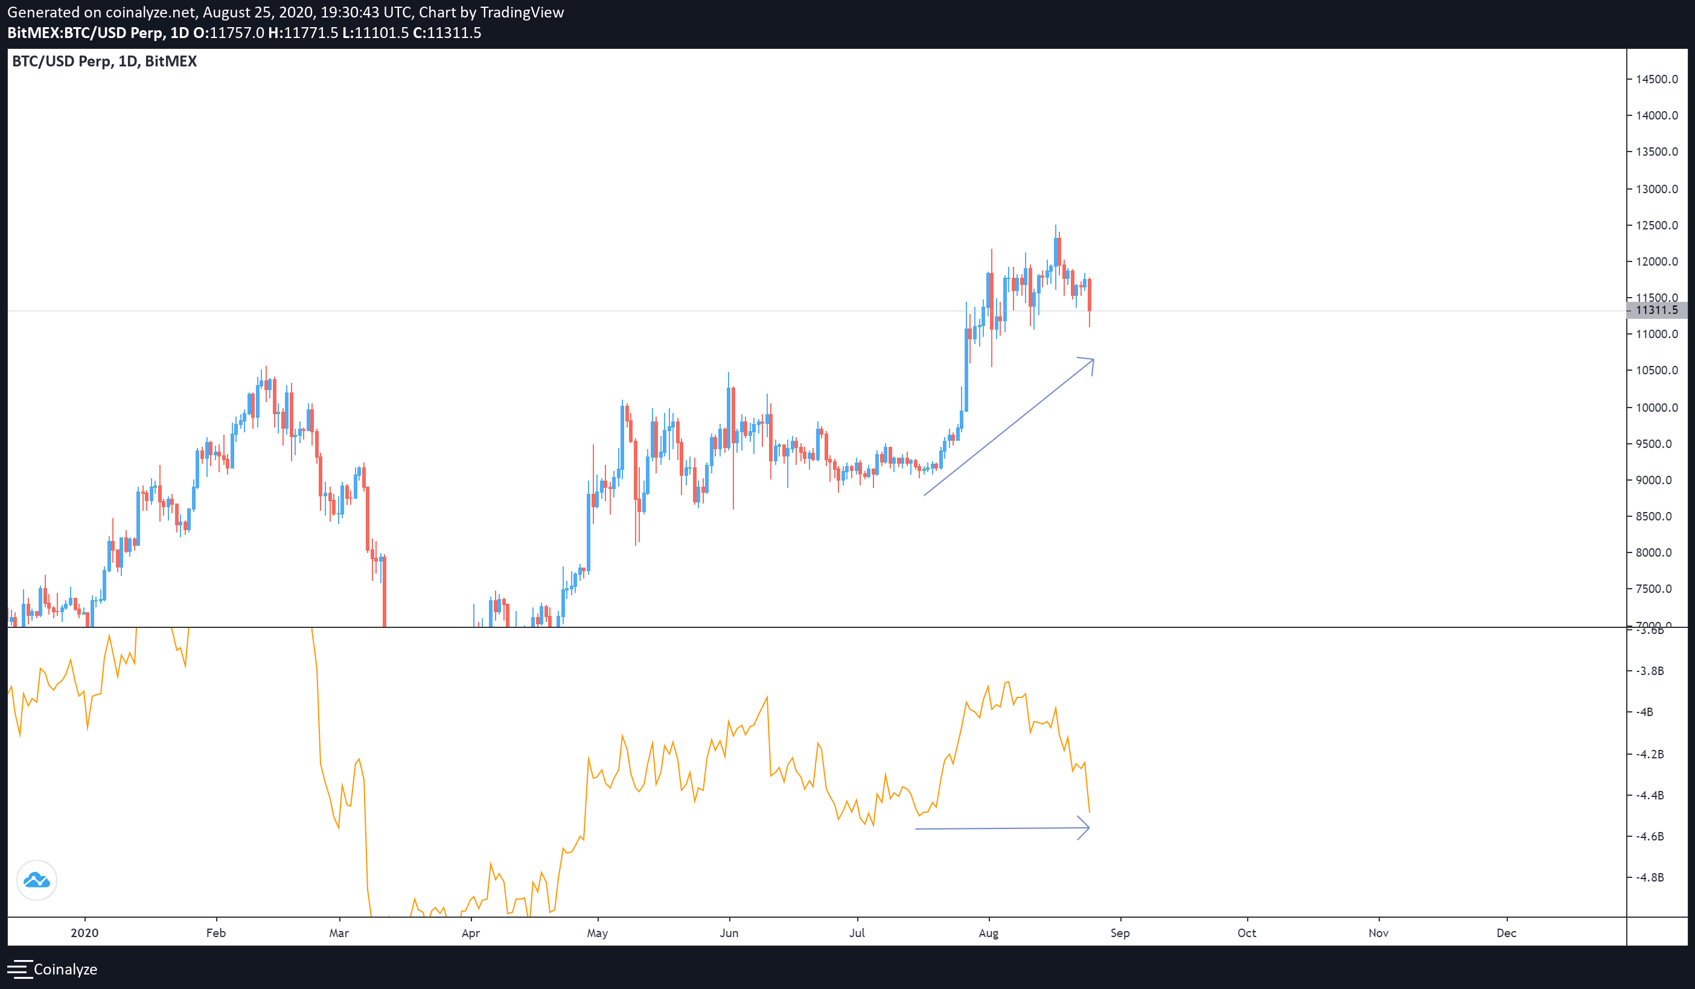
Task: Click the Dec label on the time axis
Action: 1506,932
